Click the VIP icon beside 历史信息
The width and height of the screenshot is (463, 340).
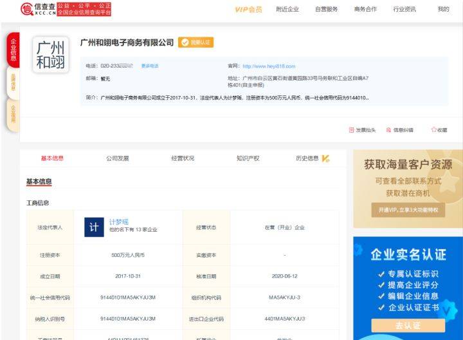point(325,158)
